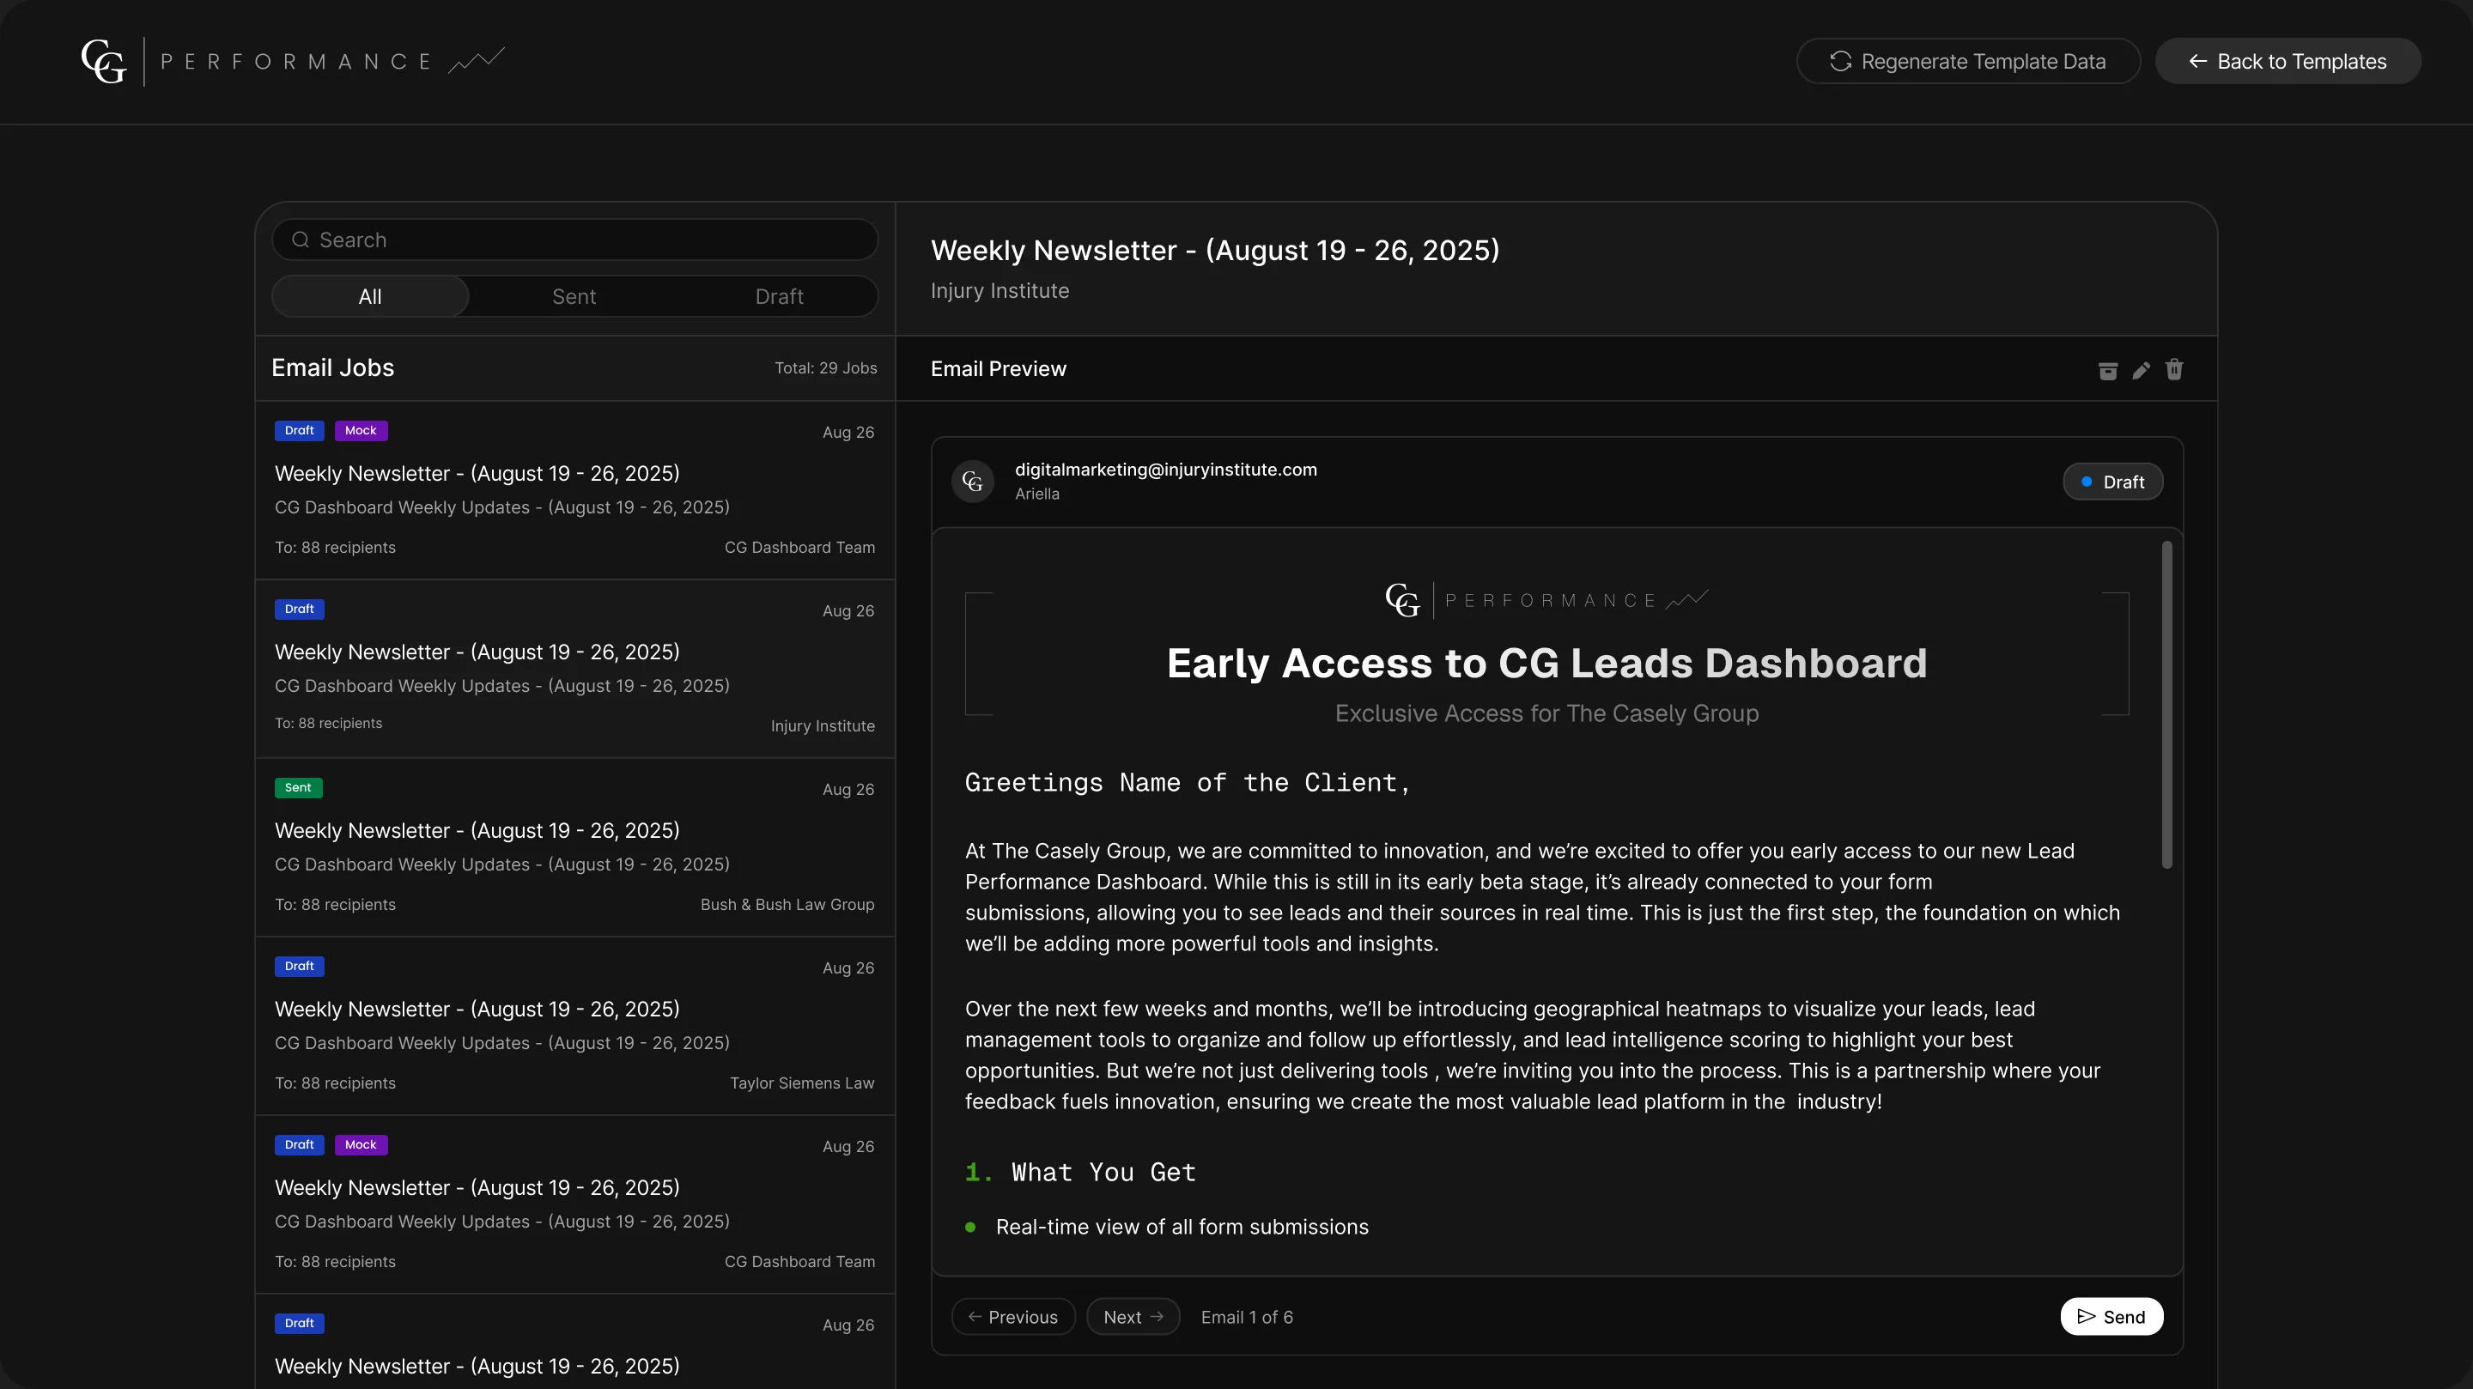
Task: Click 'Email Jobs' list heading
Action: point(332,368)
